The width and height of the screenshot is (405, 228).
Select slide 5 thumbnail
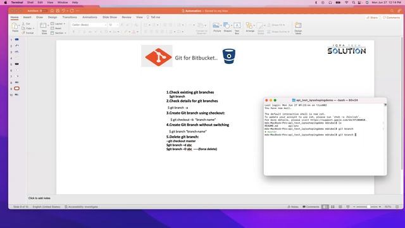tap(17, 64)
